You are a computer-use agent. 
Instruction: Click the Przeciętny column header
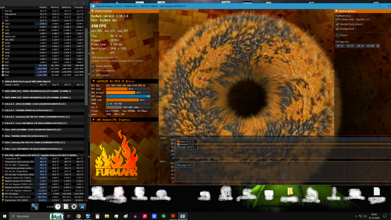pyautogui.click(x=78, y=7)
